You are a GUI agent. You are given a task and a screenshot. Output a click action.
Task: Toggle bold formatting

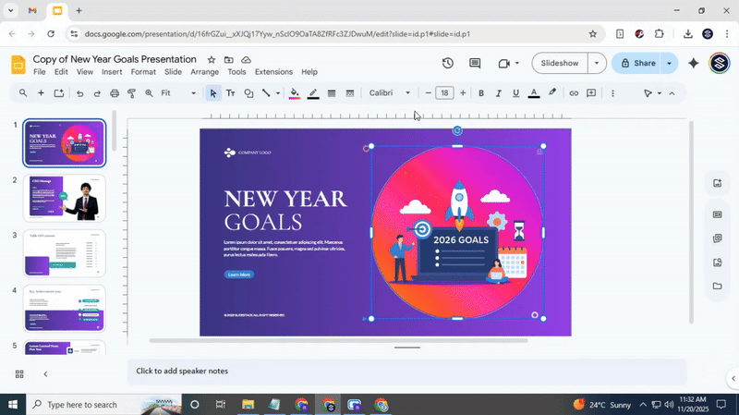[x=481, y=93]
